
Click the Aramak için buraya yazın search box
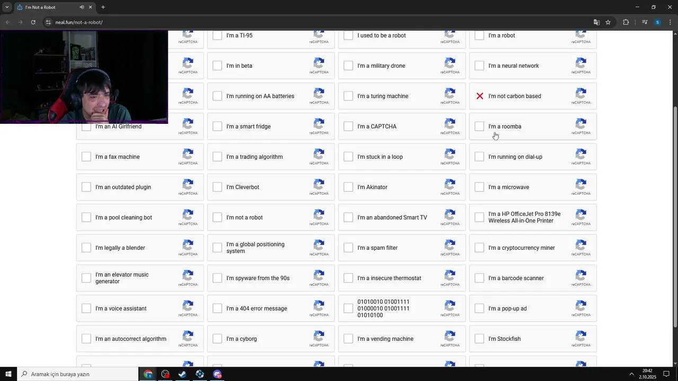[x=78, y=374]
